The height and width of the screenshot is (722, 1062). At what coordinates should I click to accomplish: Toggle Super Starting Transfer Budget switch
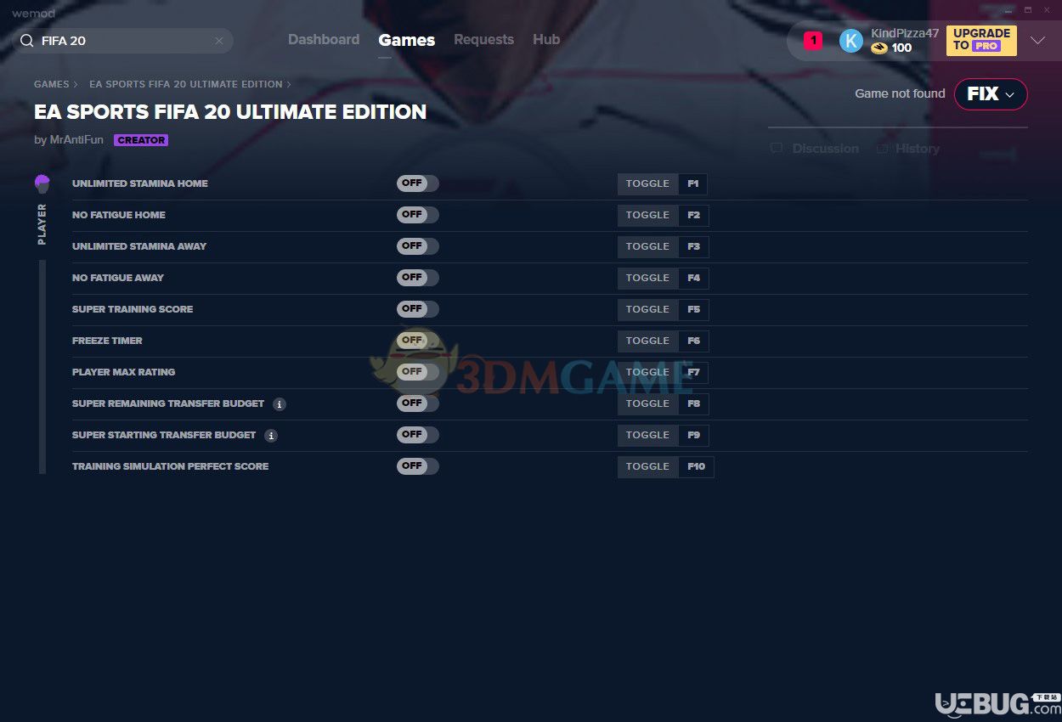pos(418,435)
